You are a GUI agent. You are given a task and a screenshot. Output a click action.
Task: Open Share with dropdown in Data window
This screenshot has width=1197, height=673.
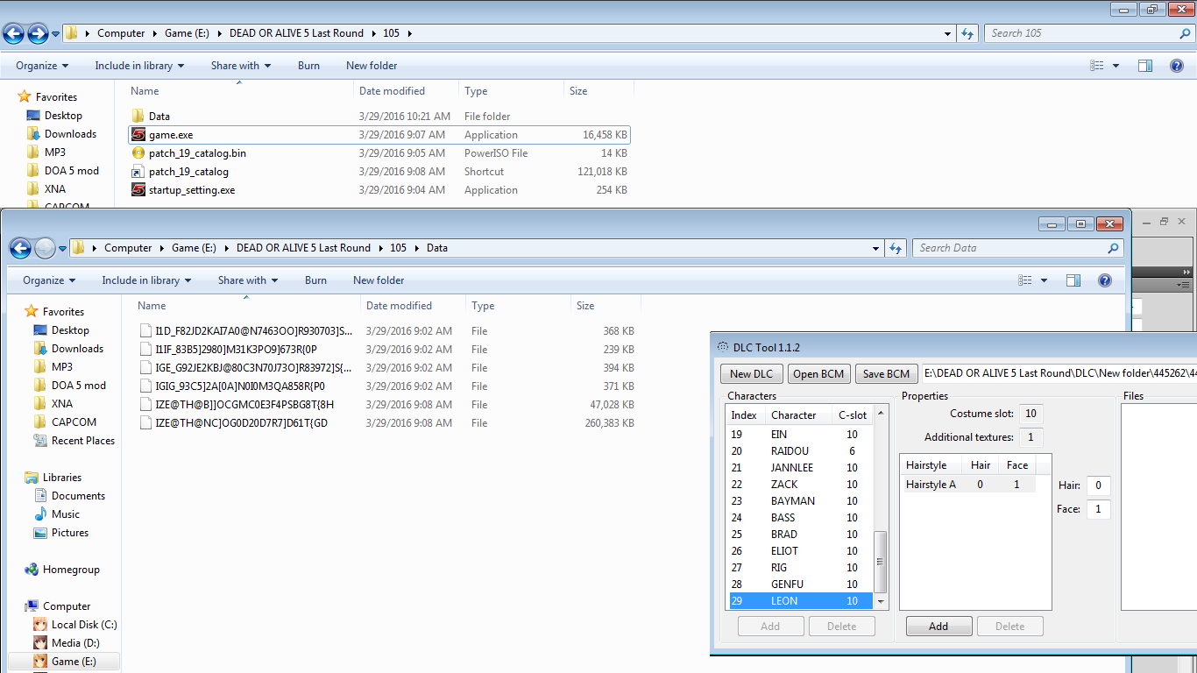[248, 280]
